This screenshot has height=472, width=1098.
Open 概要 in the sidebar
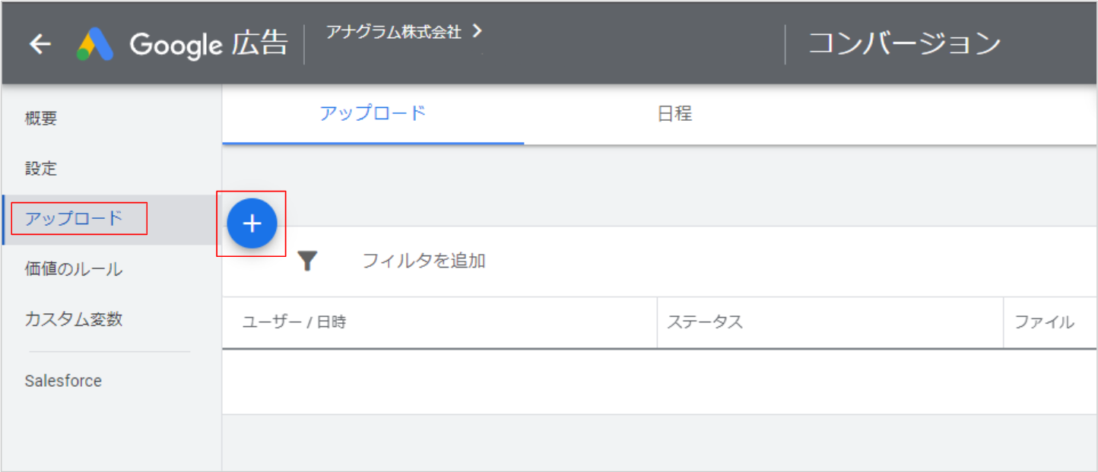[41, 119]
